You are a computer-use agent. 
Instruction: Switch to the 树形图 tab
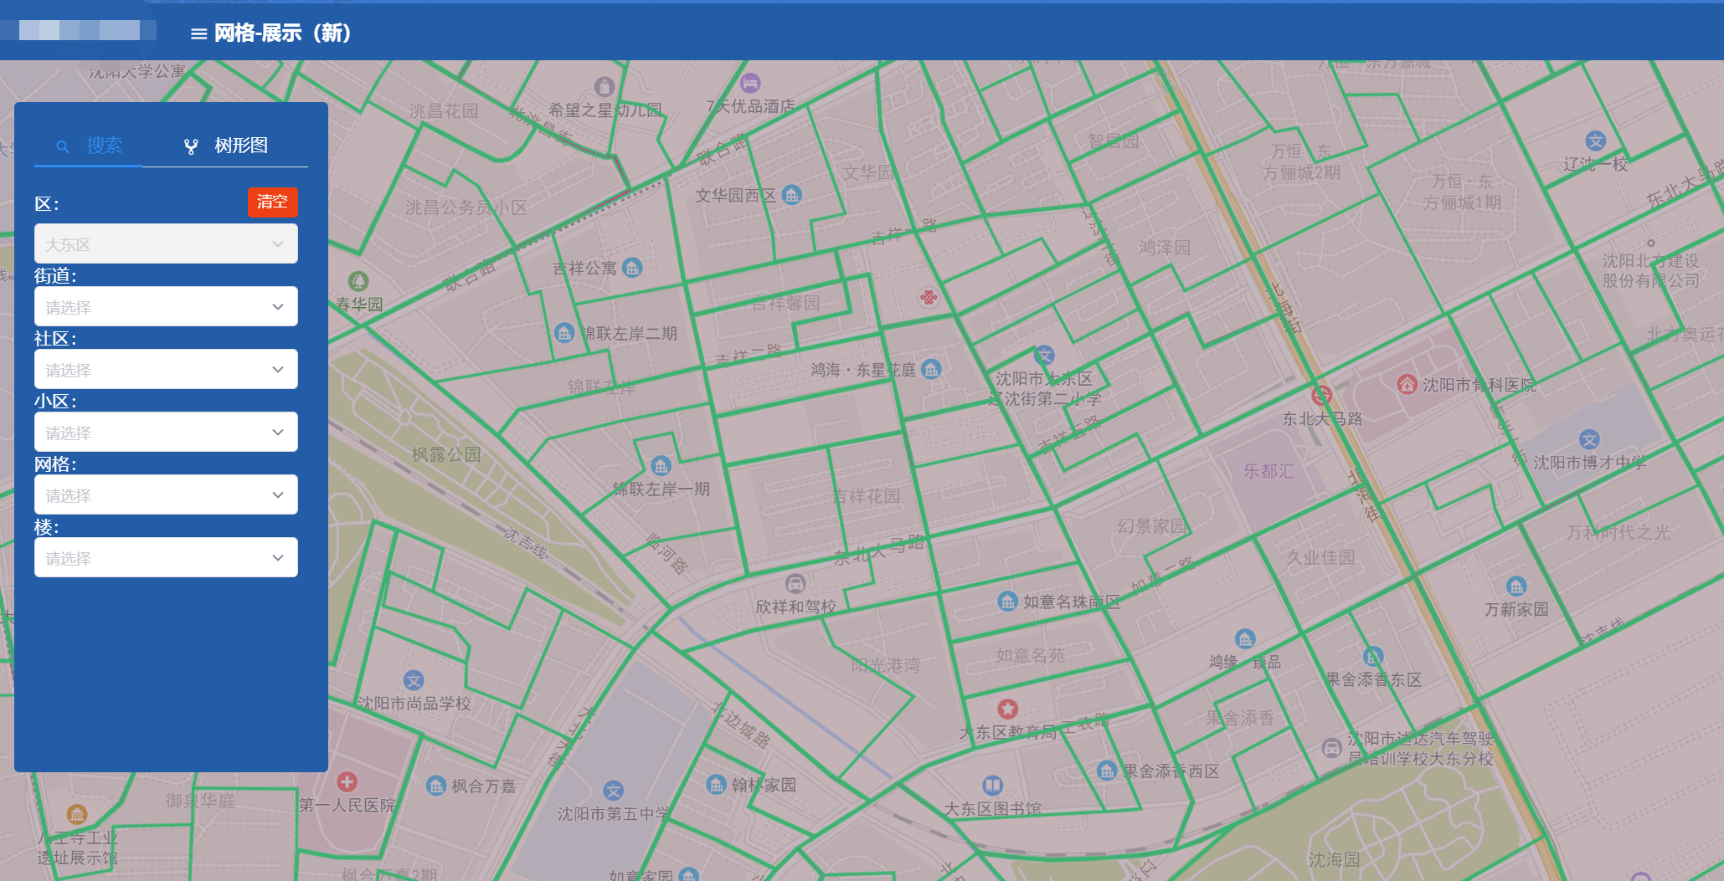pyautogui.click(x=225, y=146)
